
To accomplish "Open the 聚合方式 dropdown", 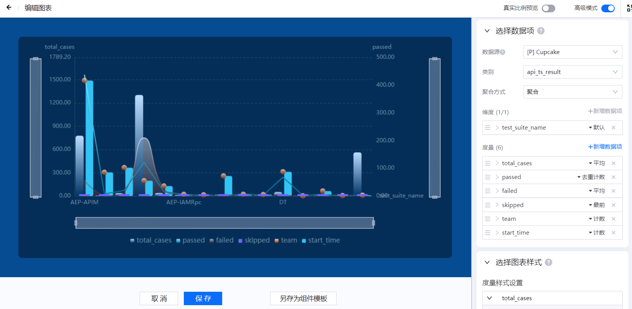I will coord(573,92).
